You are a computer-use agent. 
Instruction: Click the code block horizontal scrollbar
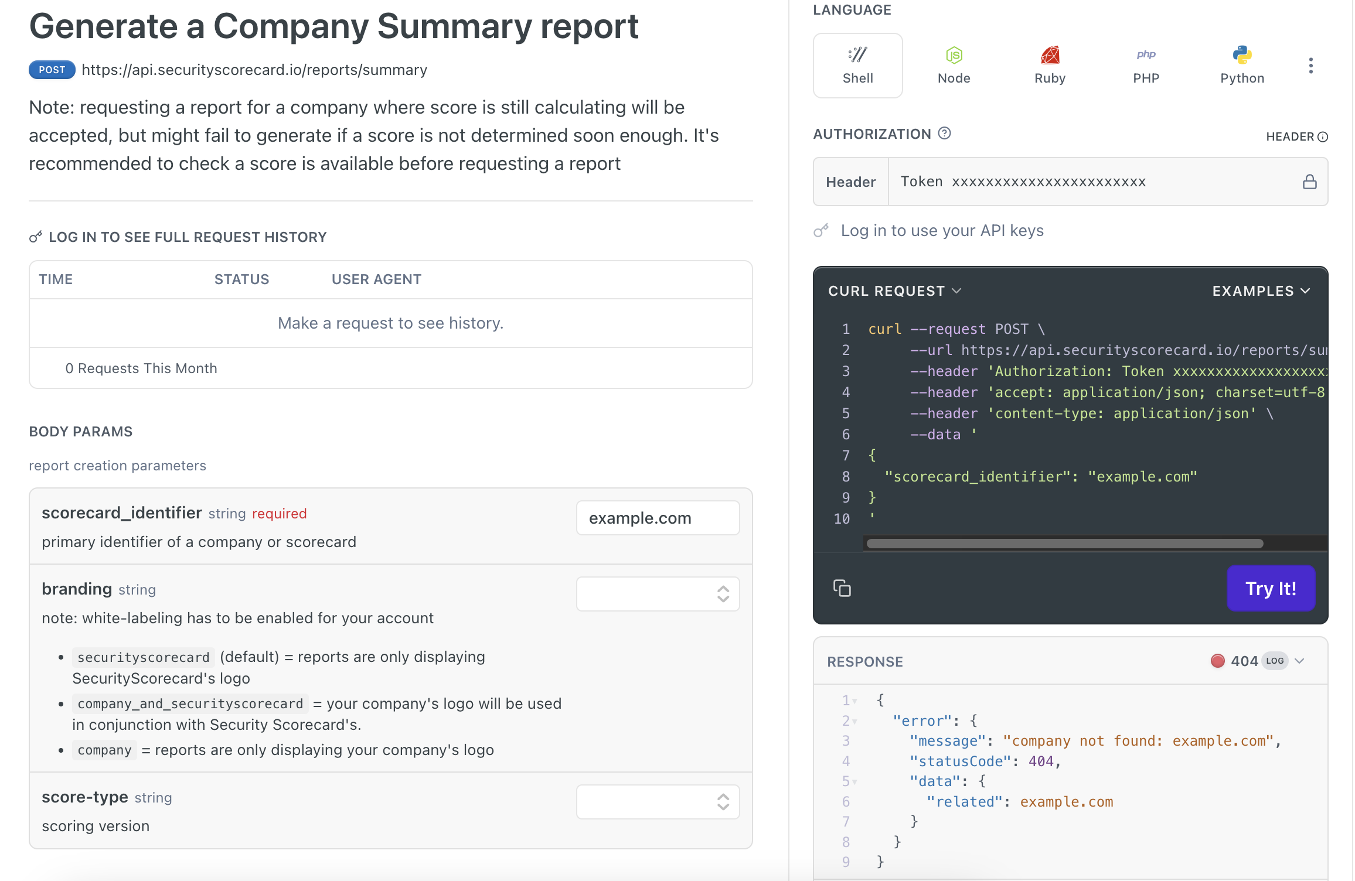tap(1064, 544)
